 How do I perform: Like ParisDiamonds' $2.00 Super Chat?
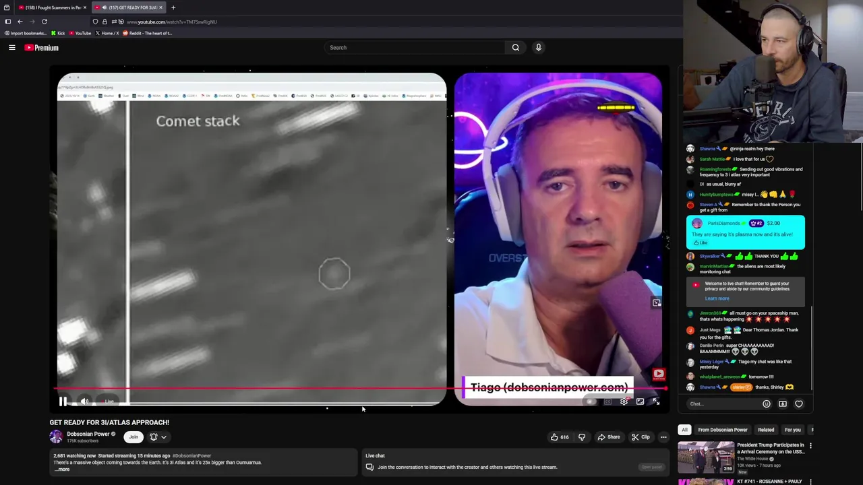click(701, 243)
